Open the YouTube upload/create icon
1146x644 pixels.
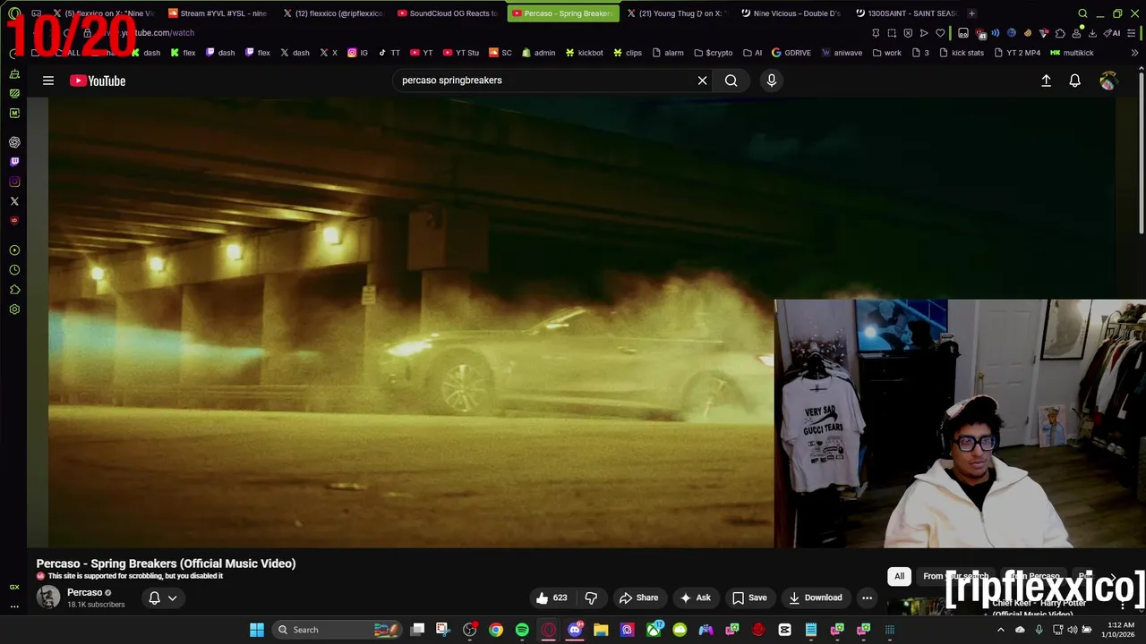[x=1046, y=80]
